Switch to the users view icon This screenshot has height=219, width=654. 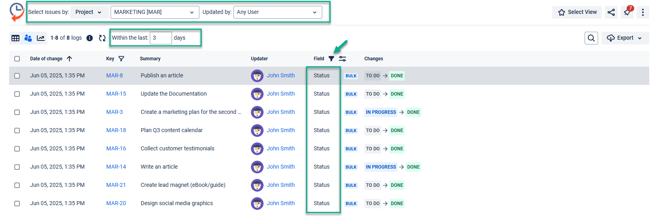tap(28, 38)
